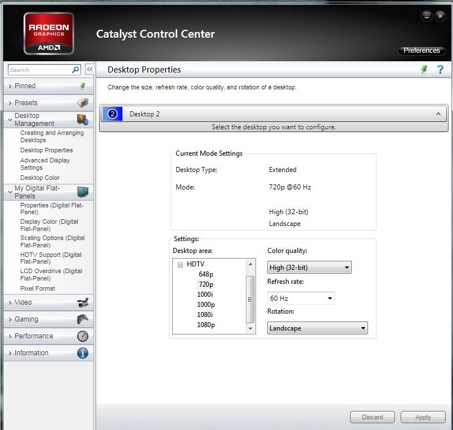Open help with the question mark icon
This screenshot has width=453, height=430.
click(440, 70)
